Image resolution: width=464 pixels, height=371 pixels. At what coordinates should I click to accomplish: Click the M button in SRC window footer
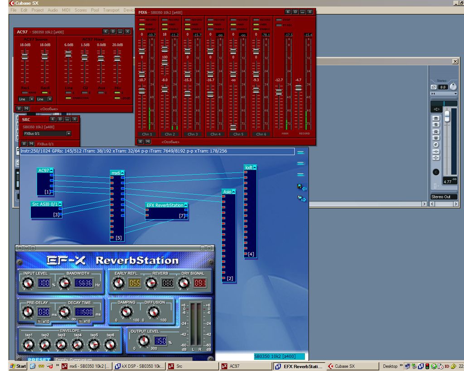pyautogui.click(x=31, y=144)
